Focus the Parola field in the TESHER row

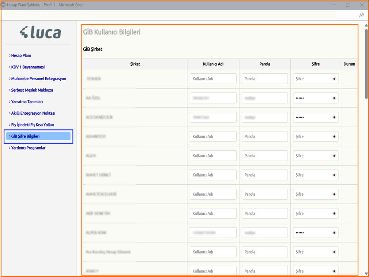[x=265, y=79]
